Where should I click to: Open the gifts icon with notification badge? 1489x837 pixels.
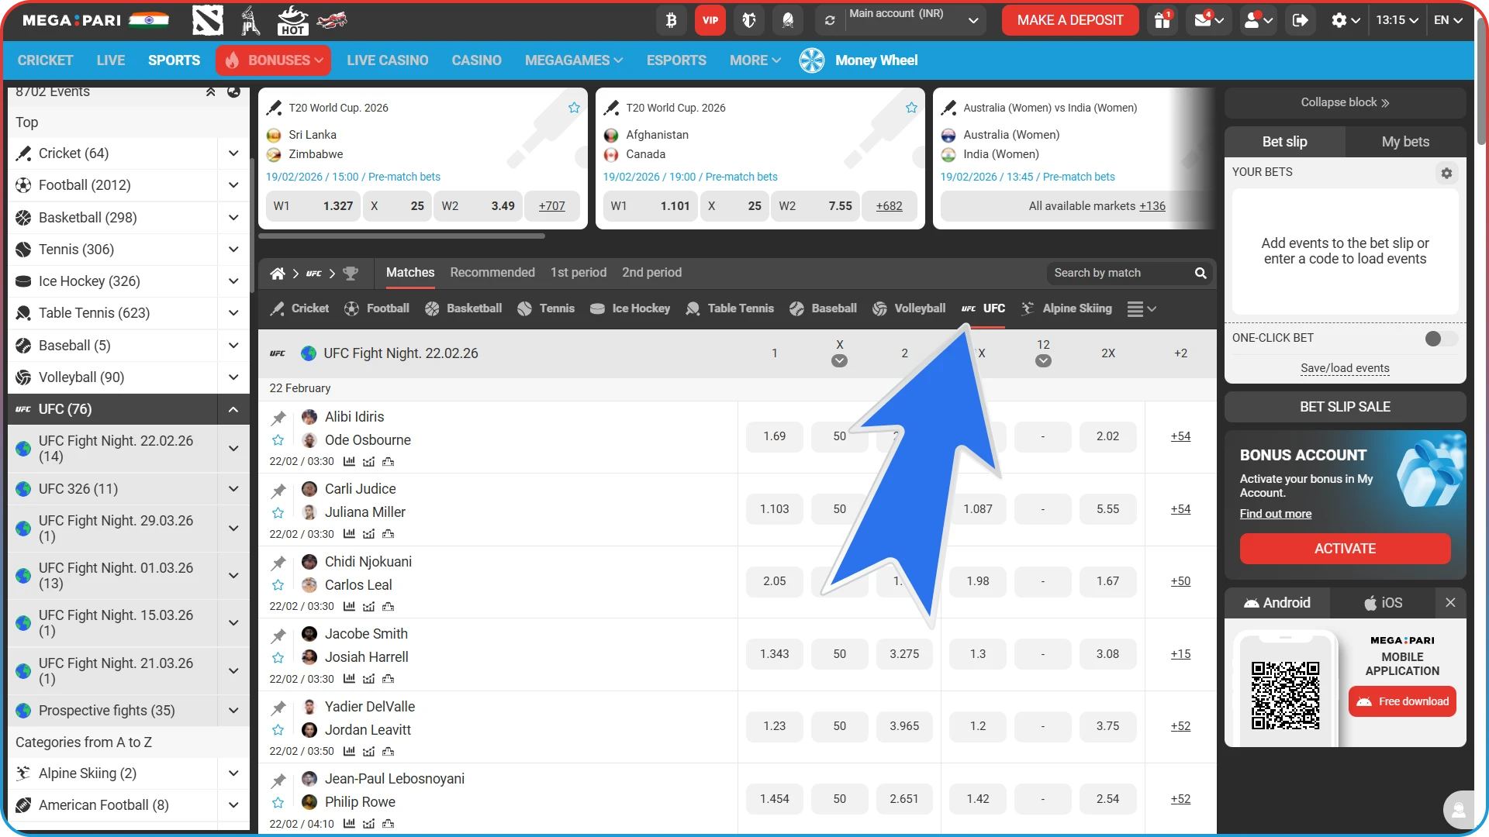pyautogui.click(x=1162, y=20)
